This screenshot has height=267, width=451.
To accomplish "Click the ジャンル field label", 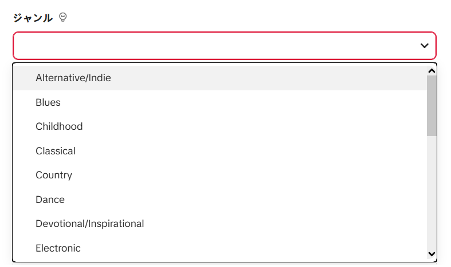I will (33, 18).
